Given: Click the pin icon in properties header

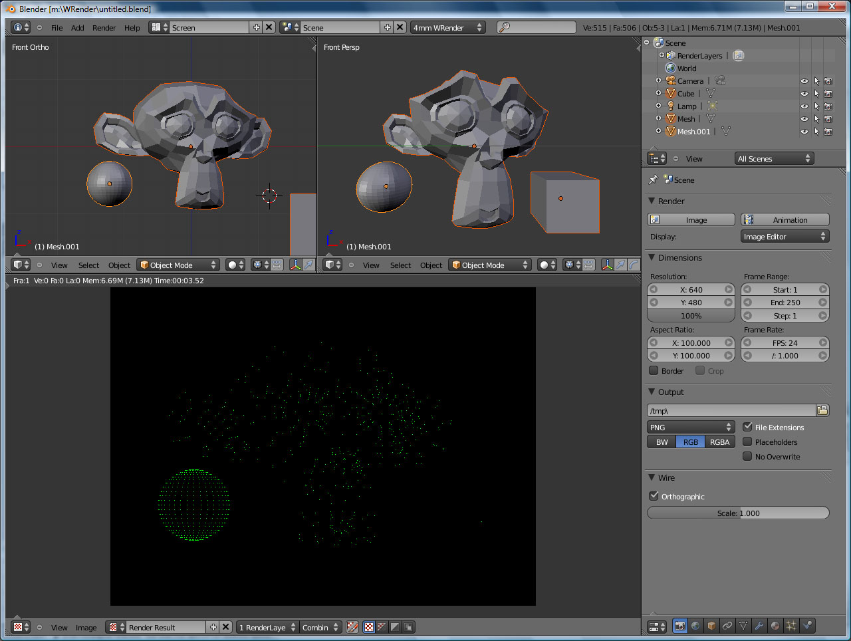Looking at the screenshot, I should 654,180.
